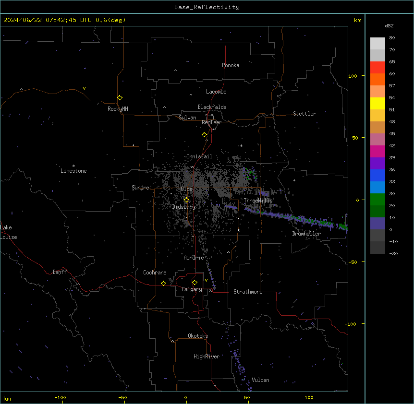
Task: Click the -100 label on bottom axis
Action: coord(60,397)
